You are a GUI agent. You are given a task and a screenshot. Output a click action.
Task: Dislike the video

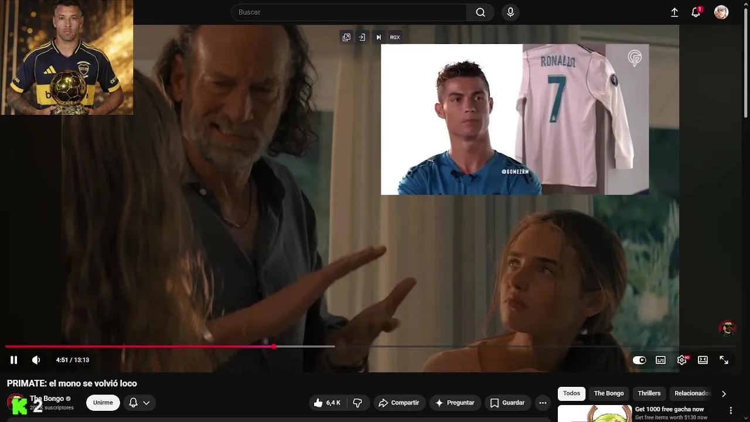(357, 403)
